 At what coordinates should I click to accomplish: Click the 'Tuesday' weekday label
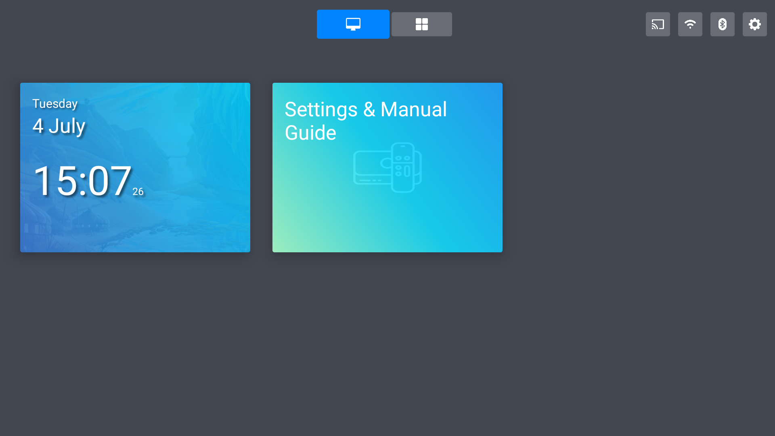tap(55, 104)
